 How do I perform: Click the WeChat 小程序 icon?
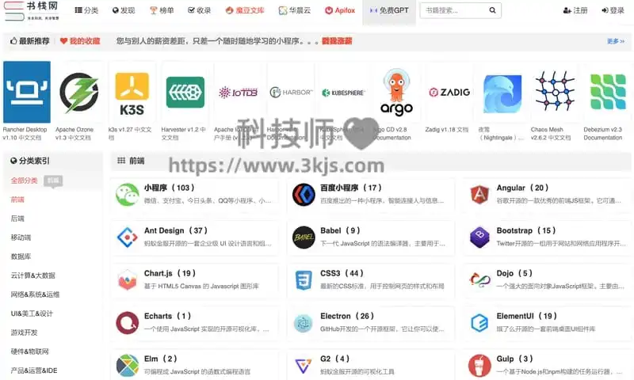click(128, 194)
